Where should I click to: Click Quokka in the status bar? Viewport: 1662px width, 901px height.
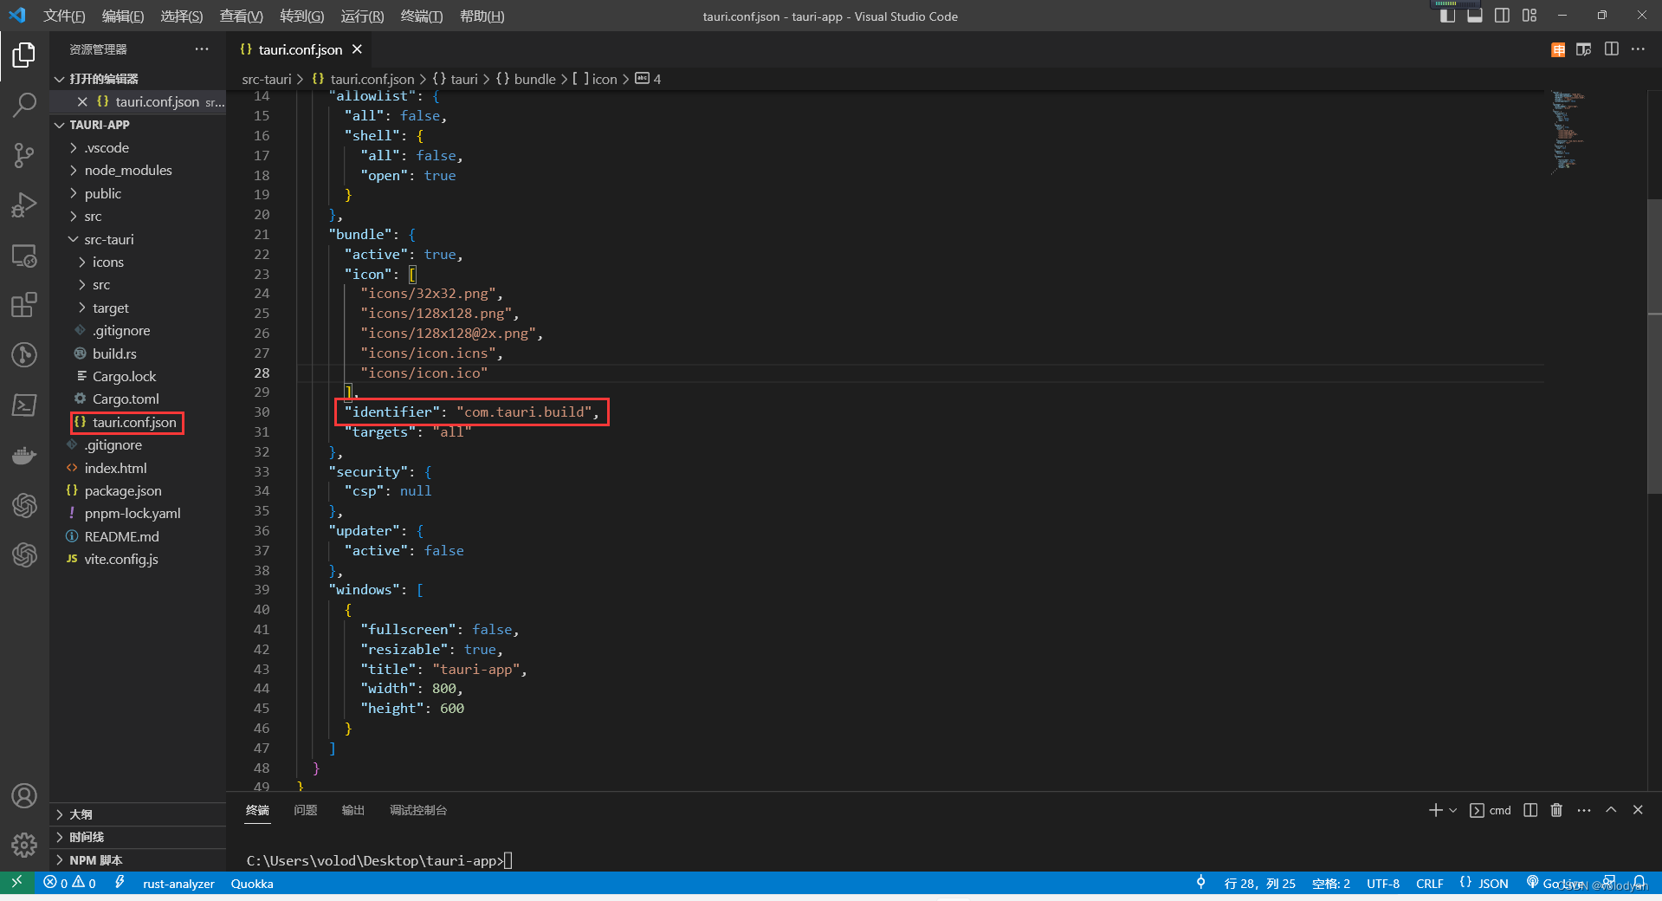pos(252,883)
